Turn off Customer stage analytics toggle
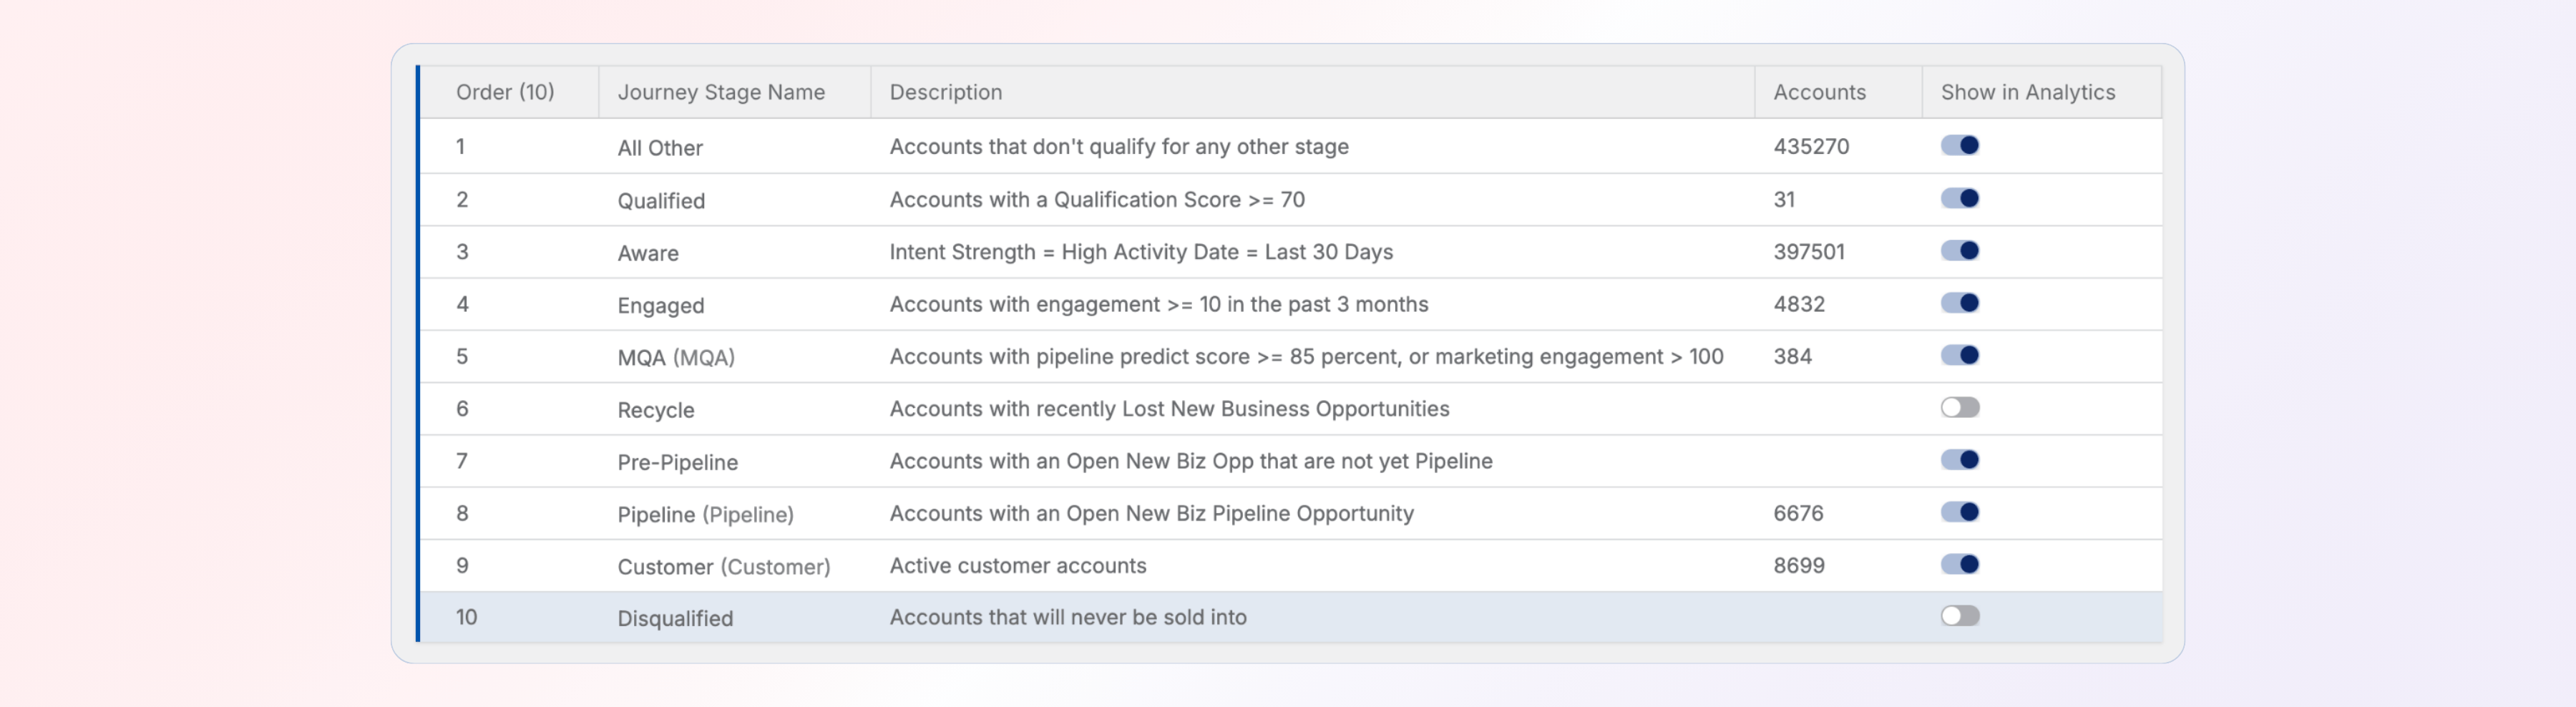Screen dimensions: 2576x707 [x=1959, y=565]
